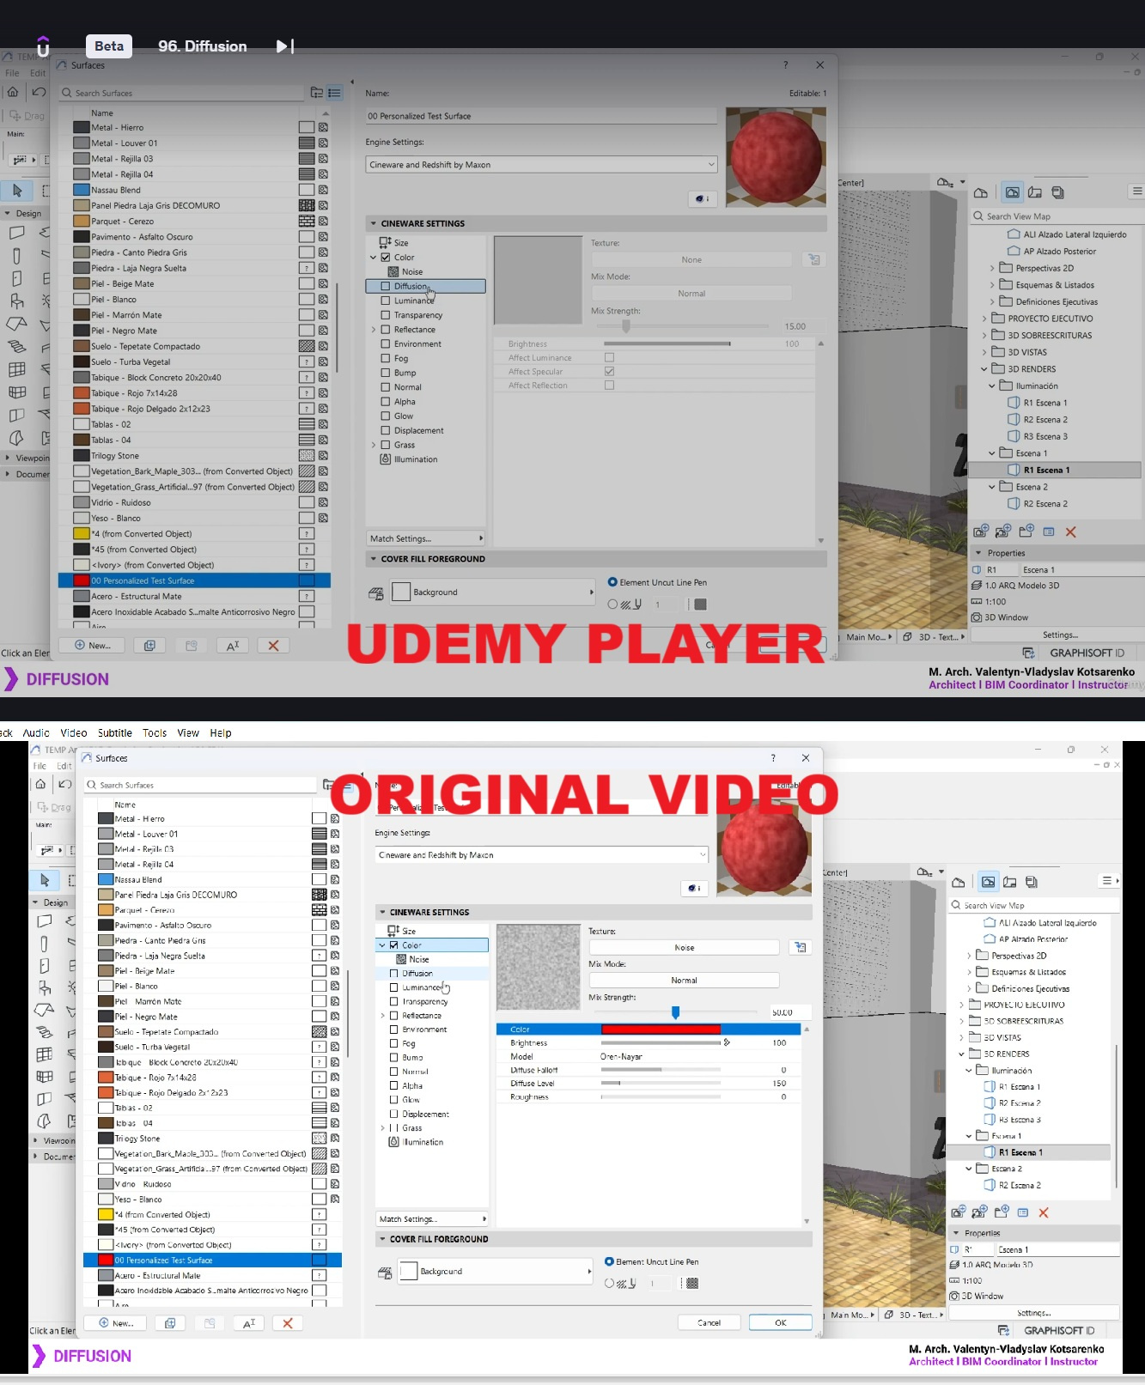Click Settings... button in the upper navigator panel
1145x1385 pixels.
point(1060,635)
